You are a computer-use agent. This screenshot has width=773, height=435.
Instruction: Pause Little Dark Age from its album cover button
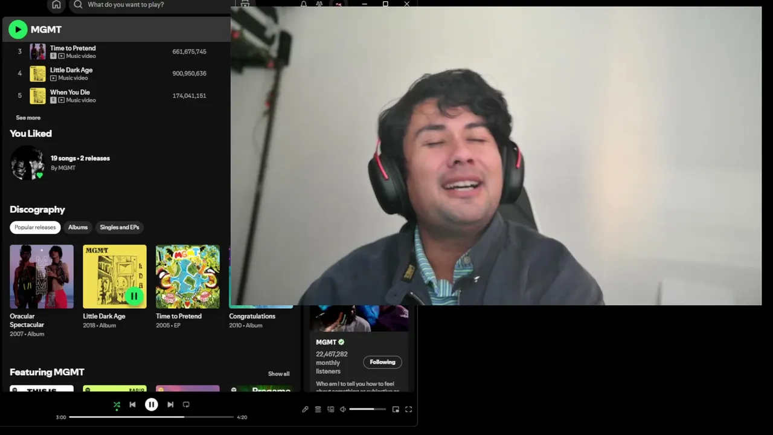coord(134,296)
